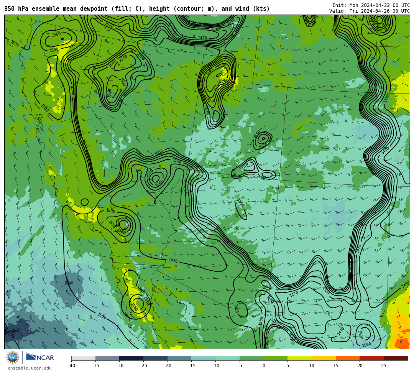Click the dark brown above-25 colorbar swatch
The height and width of the screenshot is (373, 414).
tap(396, 358)
